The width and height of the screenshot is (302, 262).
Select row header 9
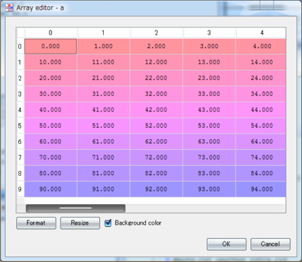point(20,189)
